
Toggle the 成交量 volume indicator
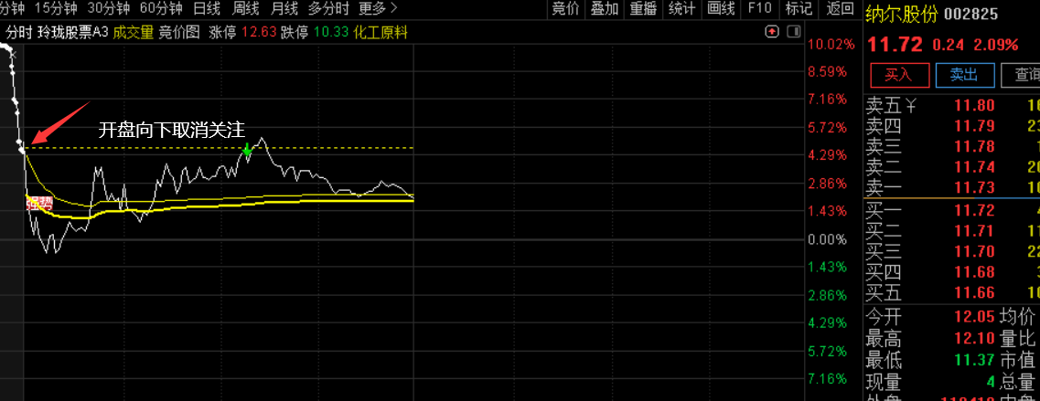[133, 33]
